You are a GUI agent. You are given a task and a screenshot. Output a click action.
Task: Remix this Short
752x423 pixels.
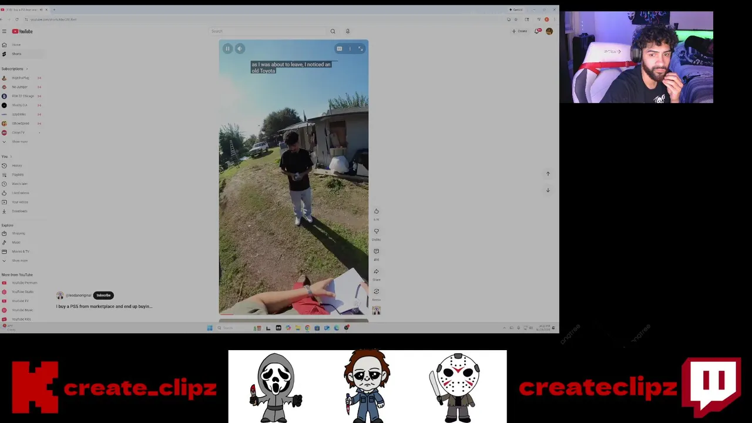pyautogui.click(x=377, y=291)
